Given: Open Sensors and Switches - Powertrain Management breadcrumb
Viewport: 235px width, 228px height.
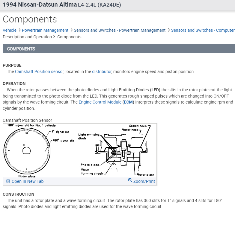Looking at the screenshot, I should point(120,30).
